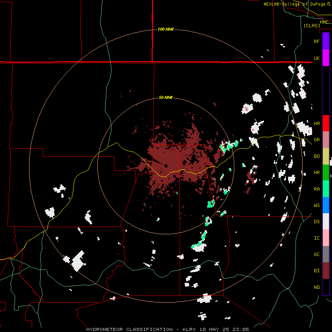
Task: Select the pink IC ice crystals swatch
Action: pyautogui.click(x=326, y=238)
